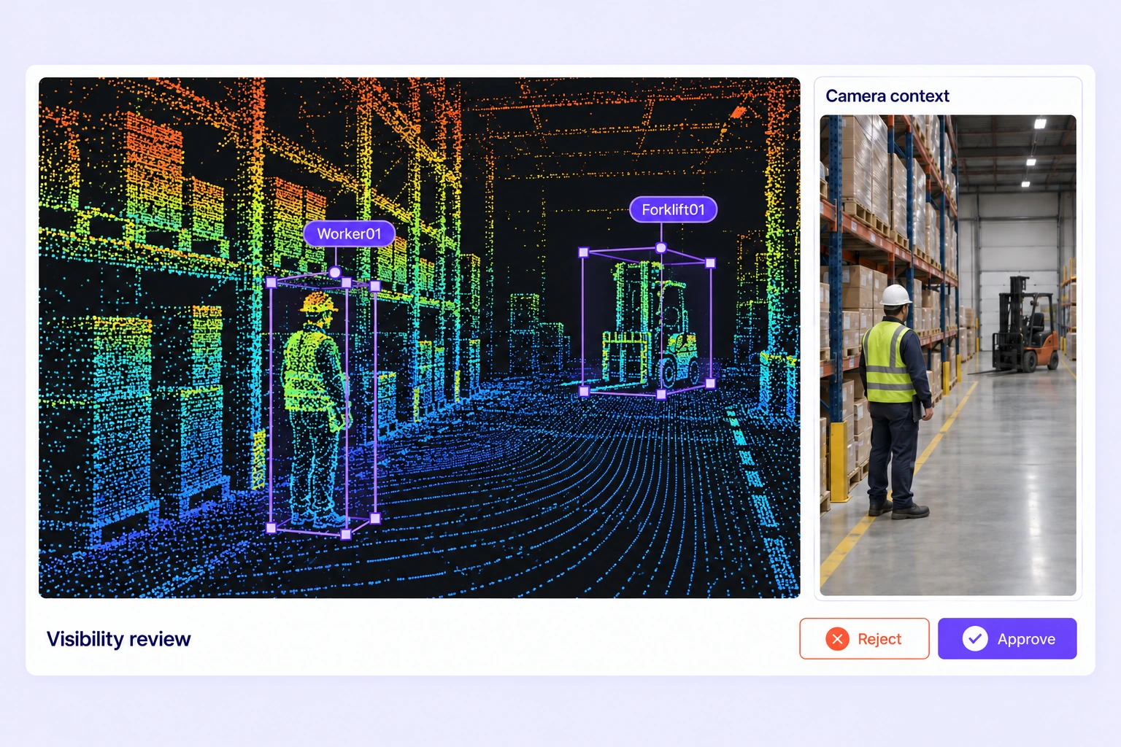Select the Forklift01 label tag
The image size is (1121, 747).
click(673, 209)
